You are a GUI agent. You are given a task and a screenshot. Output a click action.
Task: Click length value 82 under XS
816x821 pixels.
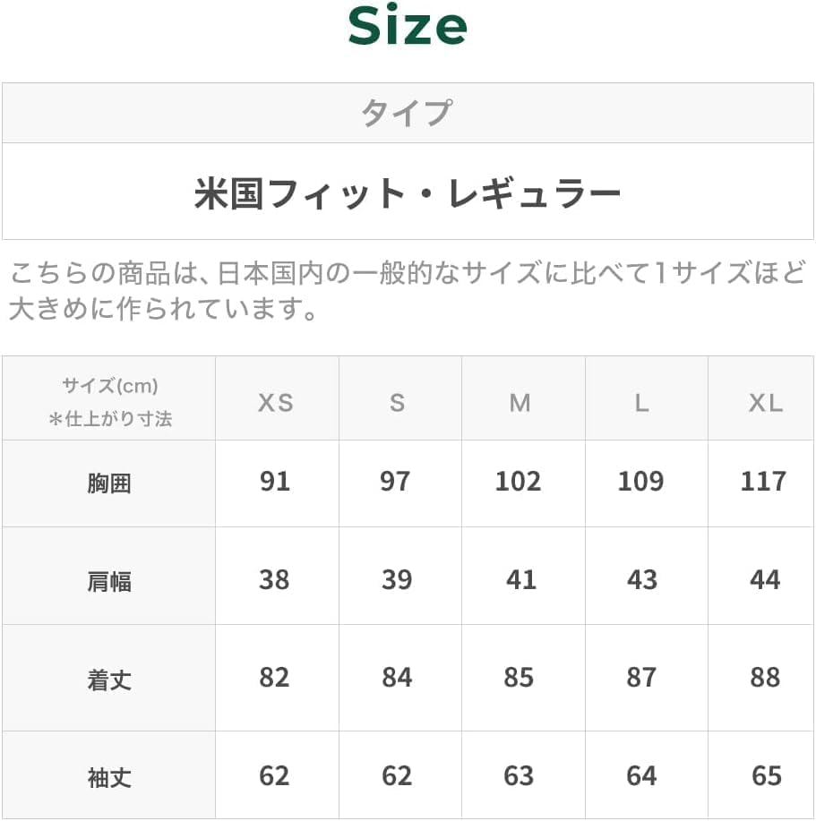tap(274, 678)
